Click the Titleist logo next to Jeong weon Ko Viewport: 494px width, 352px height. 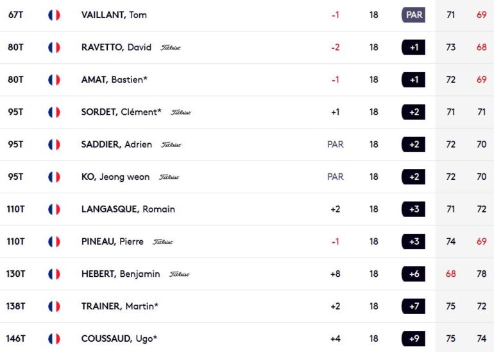[x=169, y=177]
